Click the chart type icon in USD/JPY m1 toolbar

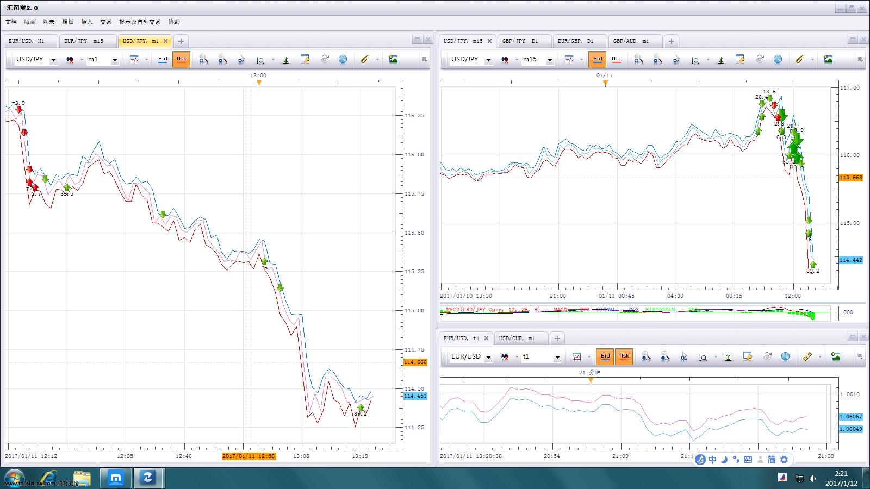click(134, 59)
